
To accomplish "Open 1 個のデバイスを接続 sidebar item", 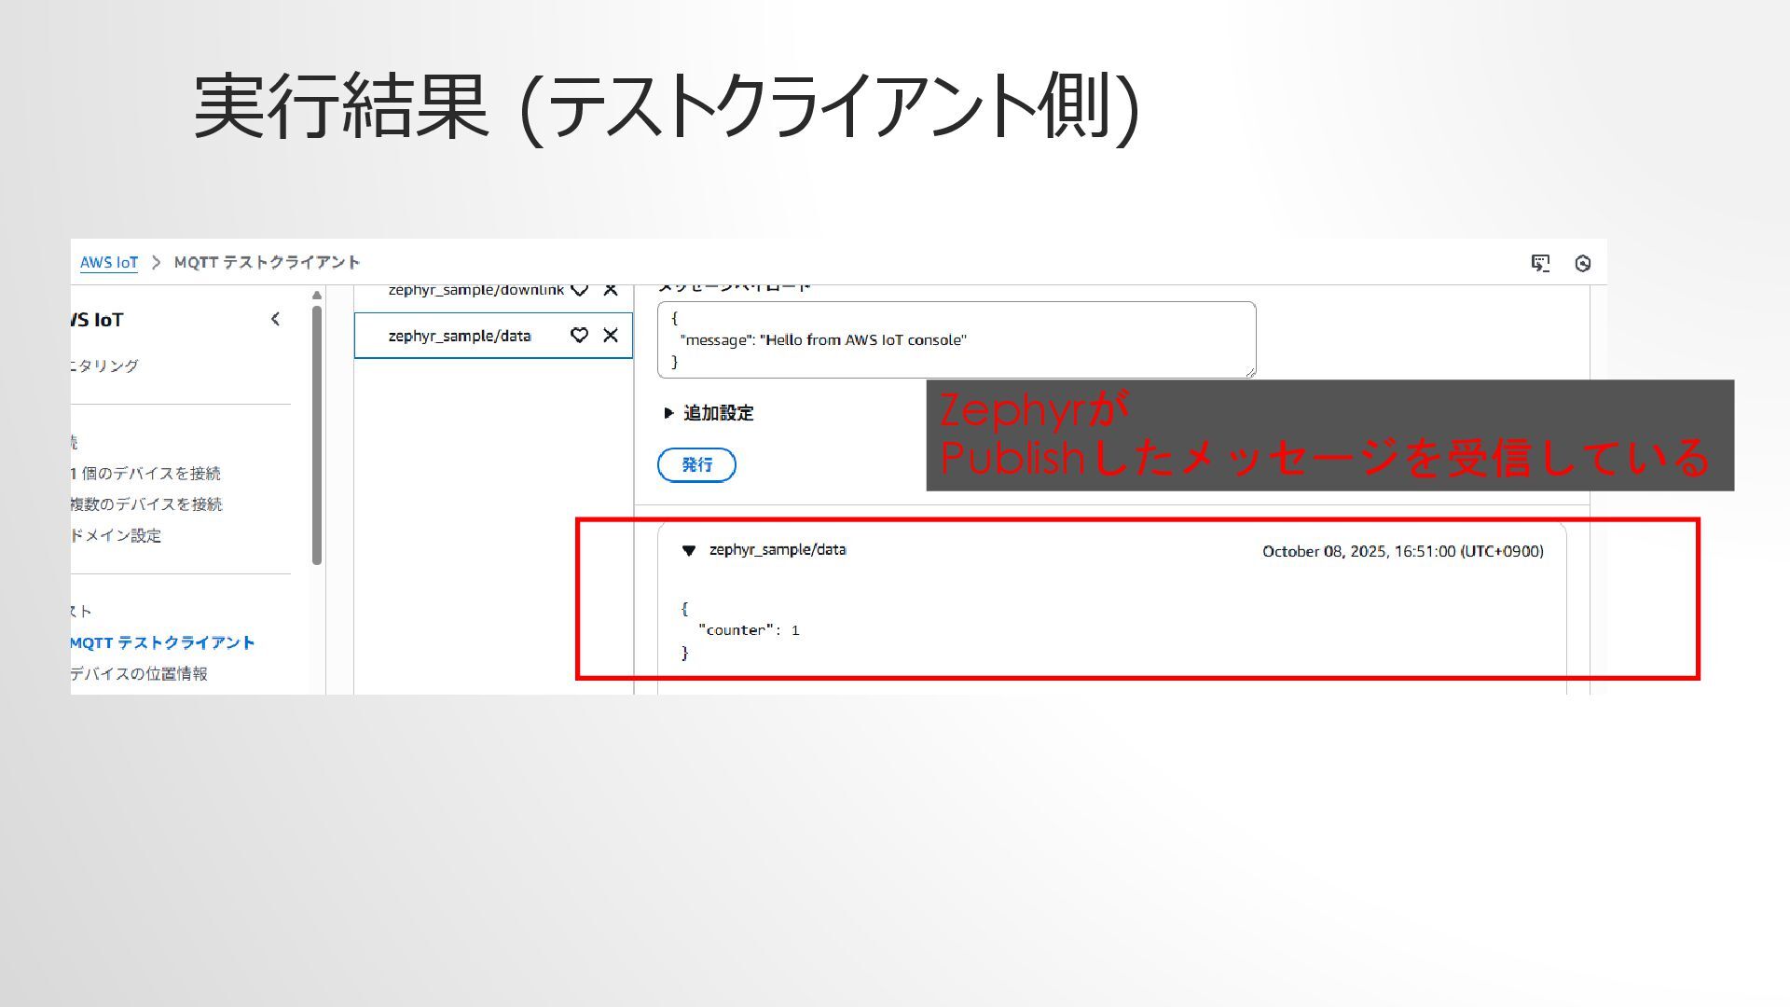I will tap(145, 474).
